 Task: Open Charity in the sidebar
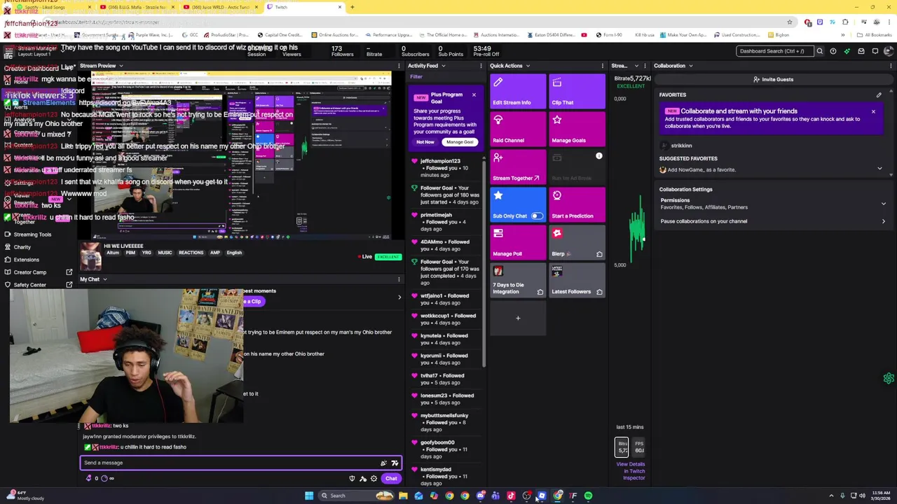tap(22, 247)
